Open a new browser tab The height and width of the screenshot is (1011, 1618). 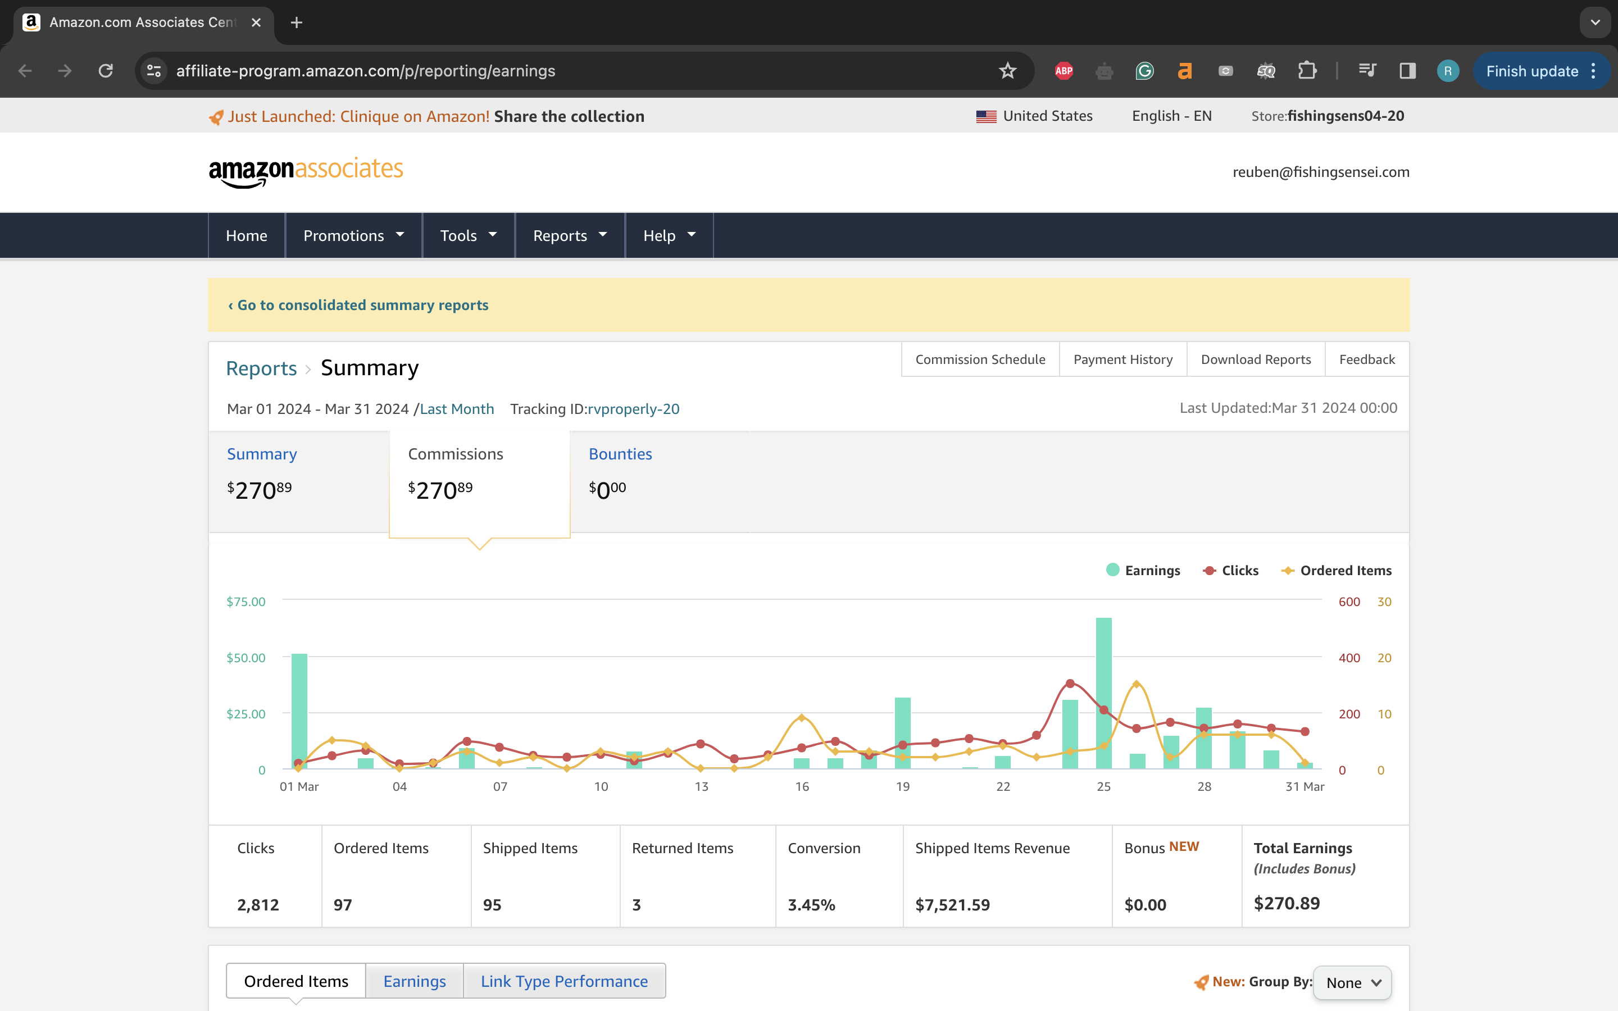click(297, 22)
